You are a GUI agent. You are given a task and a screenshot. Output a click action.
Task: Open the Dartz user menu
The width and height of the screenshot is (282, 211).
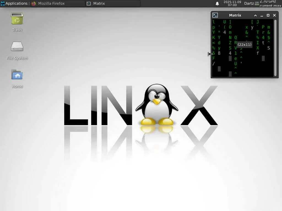coord(249,3)
